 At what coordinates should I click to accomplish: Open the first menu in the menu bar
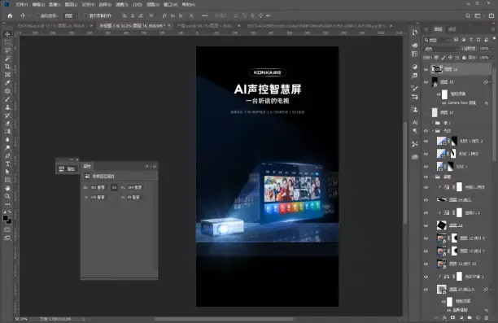[x=21, y=4]
